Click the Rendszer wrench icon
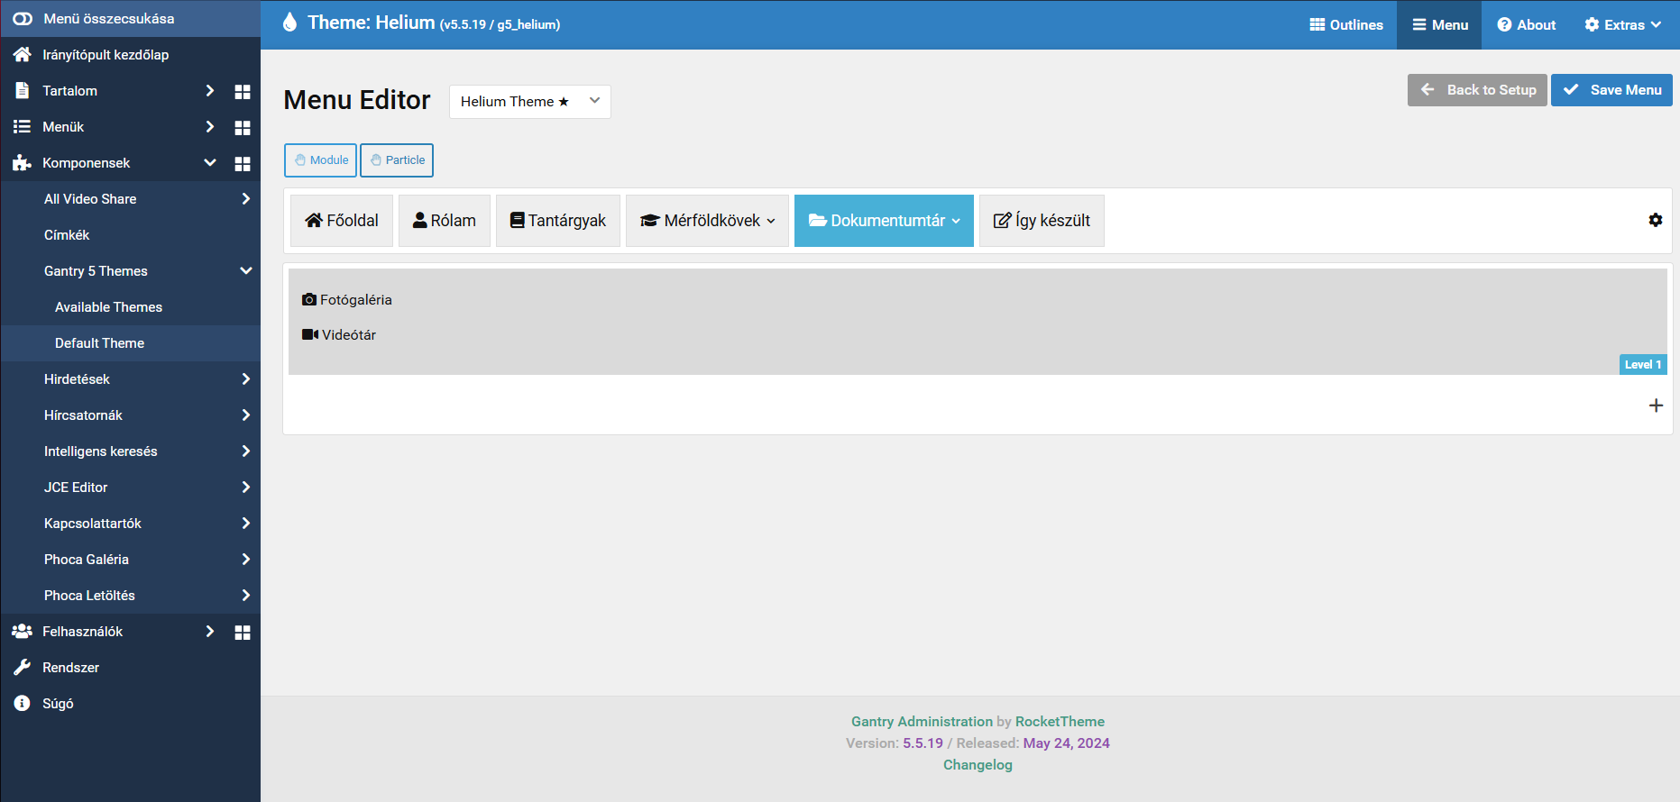Screen dimensions: 1680x802 22,667
